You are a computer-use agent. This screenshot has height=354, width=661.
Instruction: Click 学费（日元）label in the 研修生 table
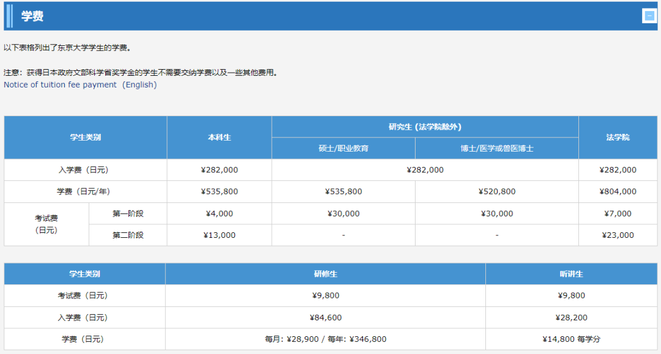click(84, 339)
